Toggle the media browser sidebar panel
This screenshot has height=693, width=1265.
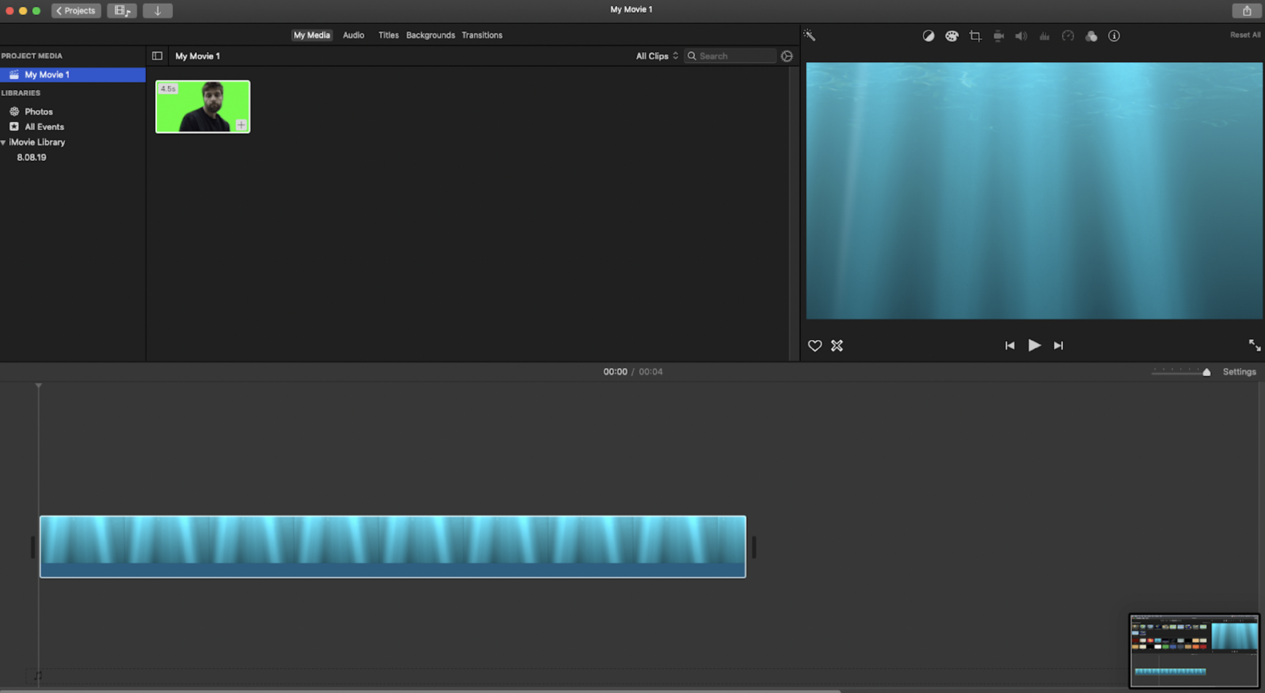[157, 56]
